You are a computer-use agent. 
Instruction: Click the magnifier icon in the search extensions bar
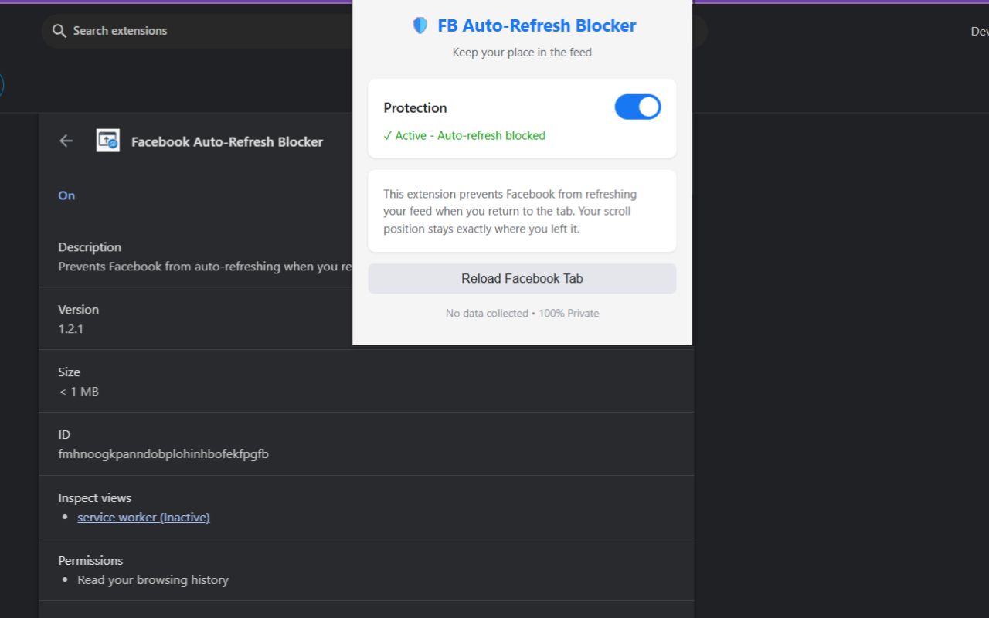click(x=59, y=31)
